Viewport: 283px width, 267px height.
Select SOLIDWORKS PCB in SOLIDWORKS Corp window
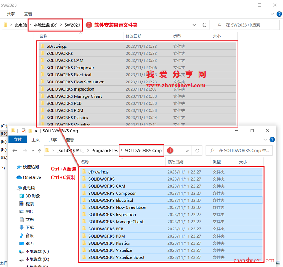pyautogui.click(x=171, y=229)
